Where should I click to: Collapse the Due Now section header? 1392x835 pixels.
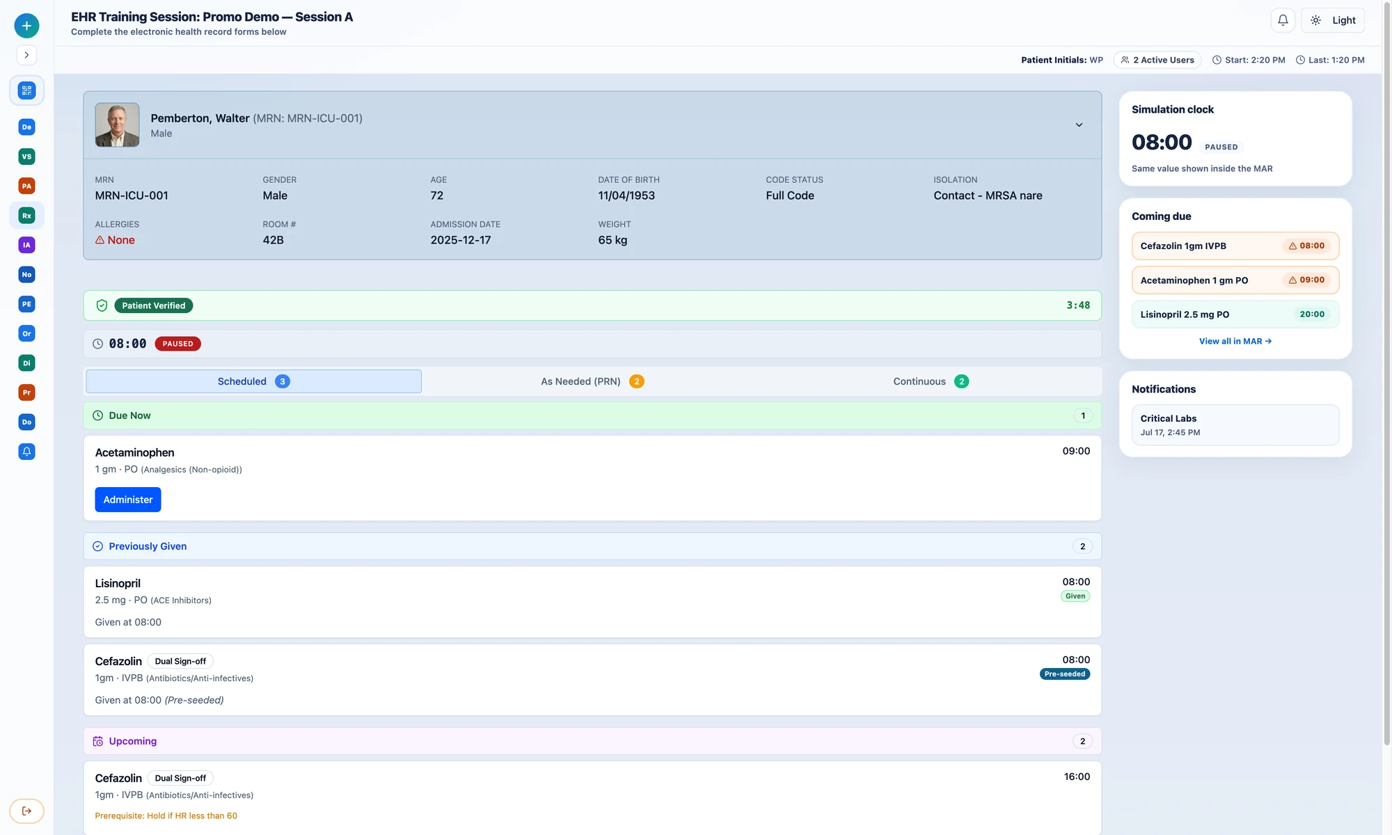click(x=592, y=415)
